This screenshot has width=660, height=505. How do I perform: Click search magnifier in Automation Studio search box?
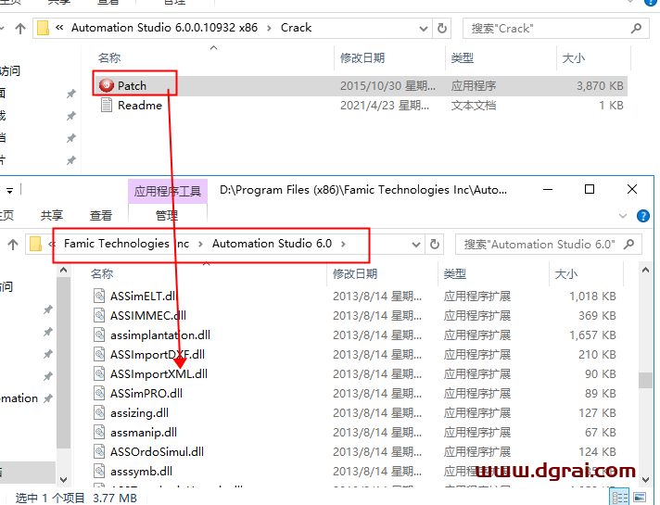[x=628, y=244]
